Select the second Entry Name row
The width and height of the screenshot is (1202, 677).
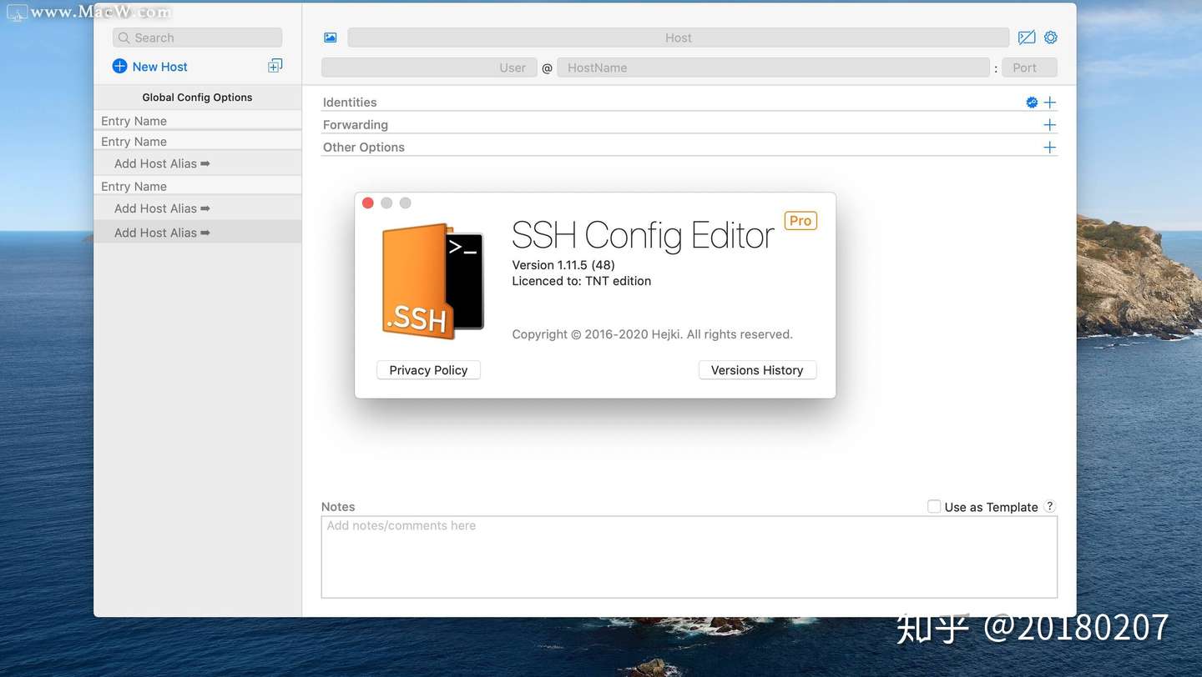[197, 142]
